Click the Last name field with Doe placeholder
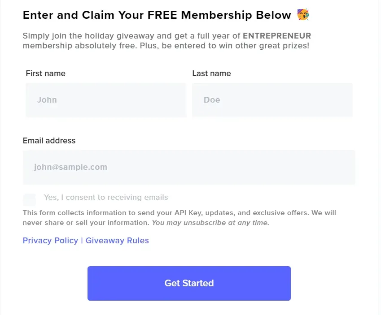 (x=272, y=100)
